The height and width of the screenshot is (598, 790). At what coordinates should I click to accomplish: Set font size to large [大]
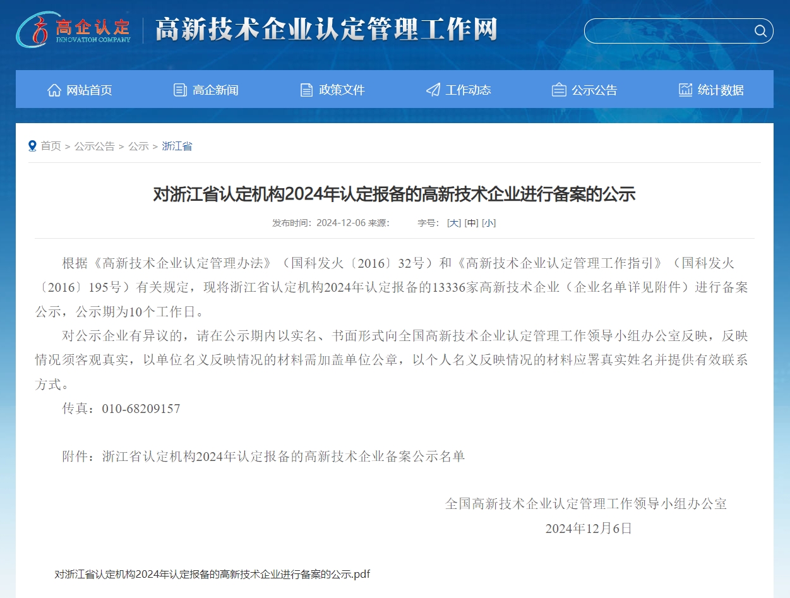point(453,223)
